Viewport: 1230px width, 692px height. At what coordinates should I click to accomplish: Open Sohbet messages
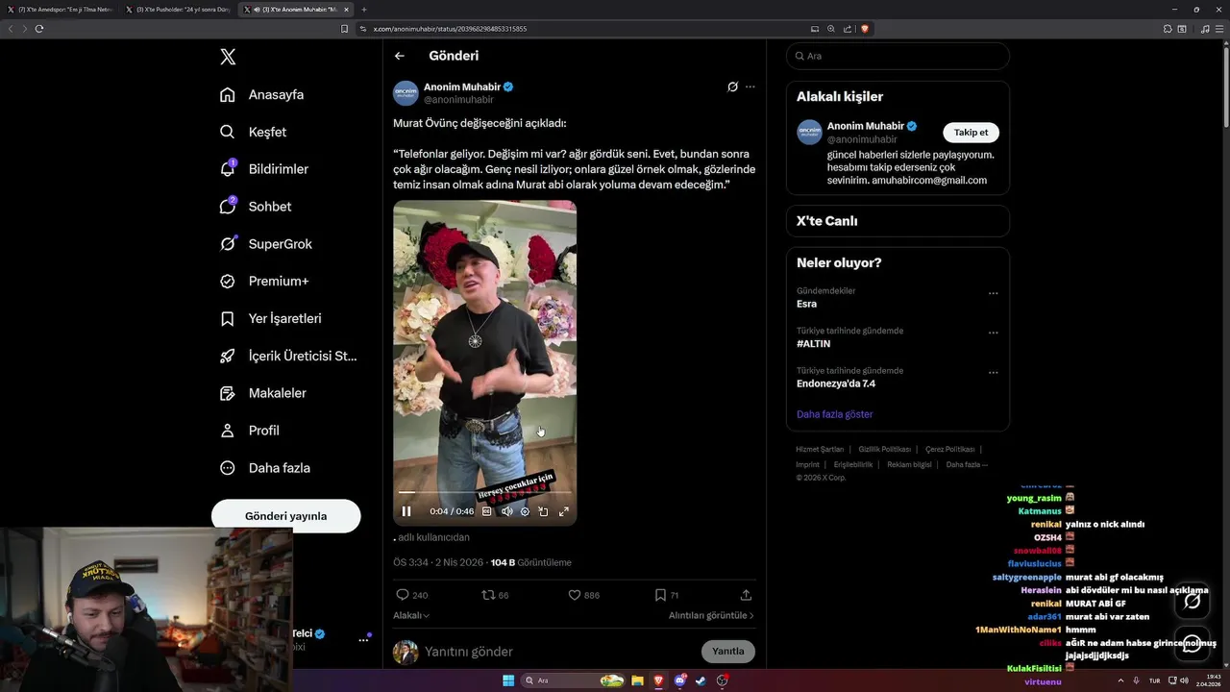coord(256,207)
